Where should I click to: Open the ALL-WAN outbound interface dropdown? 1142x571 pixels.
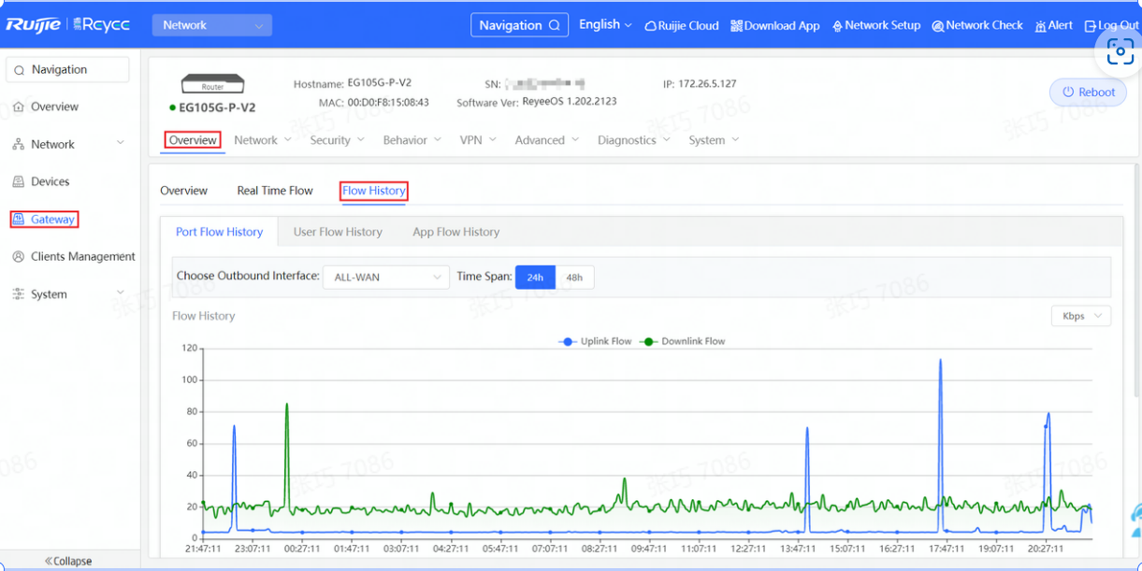click(386, 278)
